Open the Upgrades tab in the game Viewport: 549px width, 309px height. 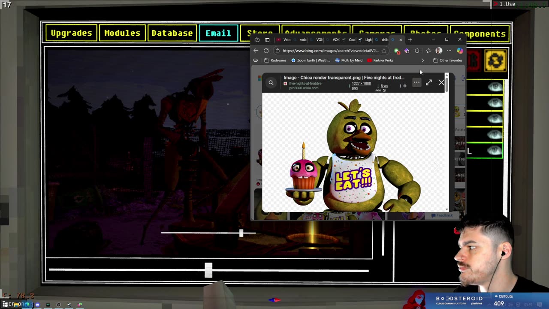click(x=71, y=33)
